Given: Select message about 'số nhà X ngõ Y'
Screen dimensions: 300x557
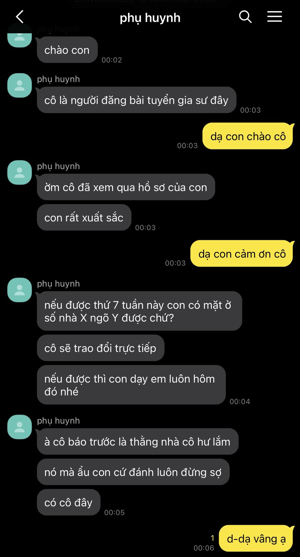Looking at the screenshot, I should (x=139, y=311).
